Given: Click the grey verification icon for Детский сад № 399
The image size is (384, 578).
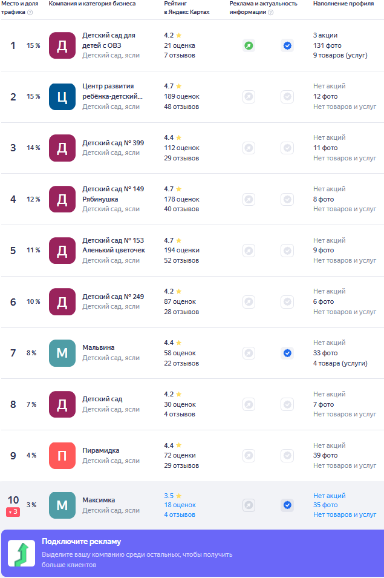Looking at the screenshot, I should pos(287,148).
